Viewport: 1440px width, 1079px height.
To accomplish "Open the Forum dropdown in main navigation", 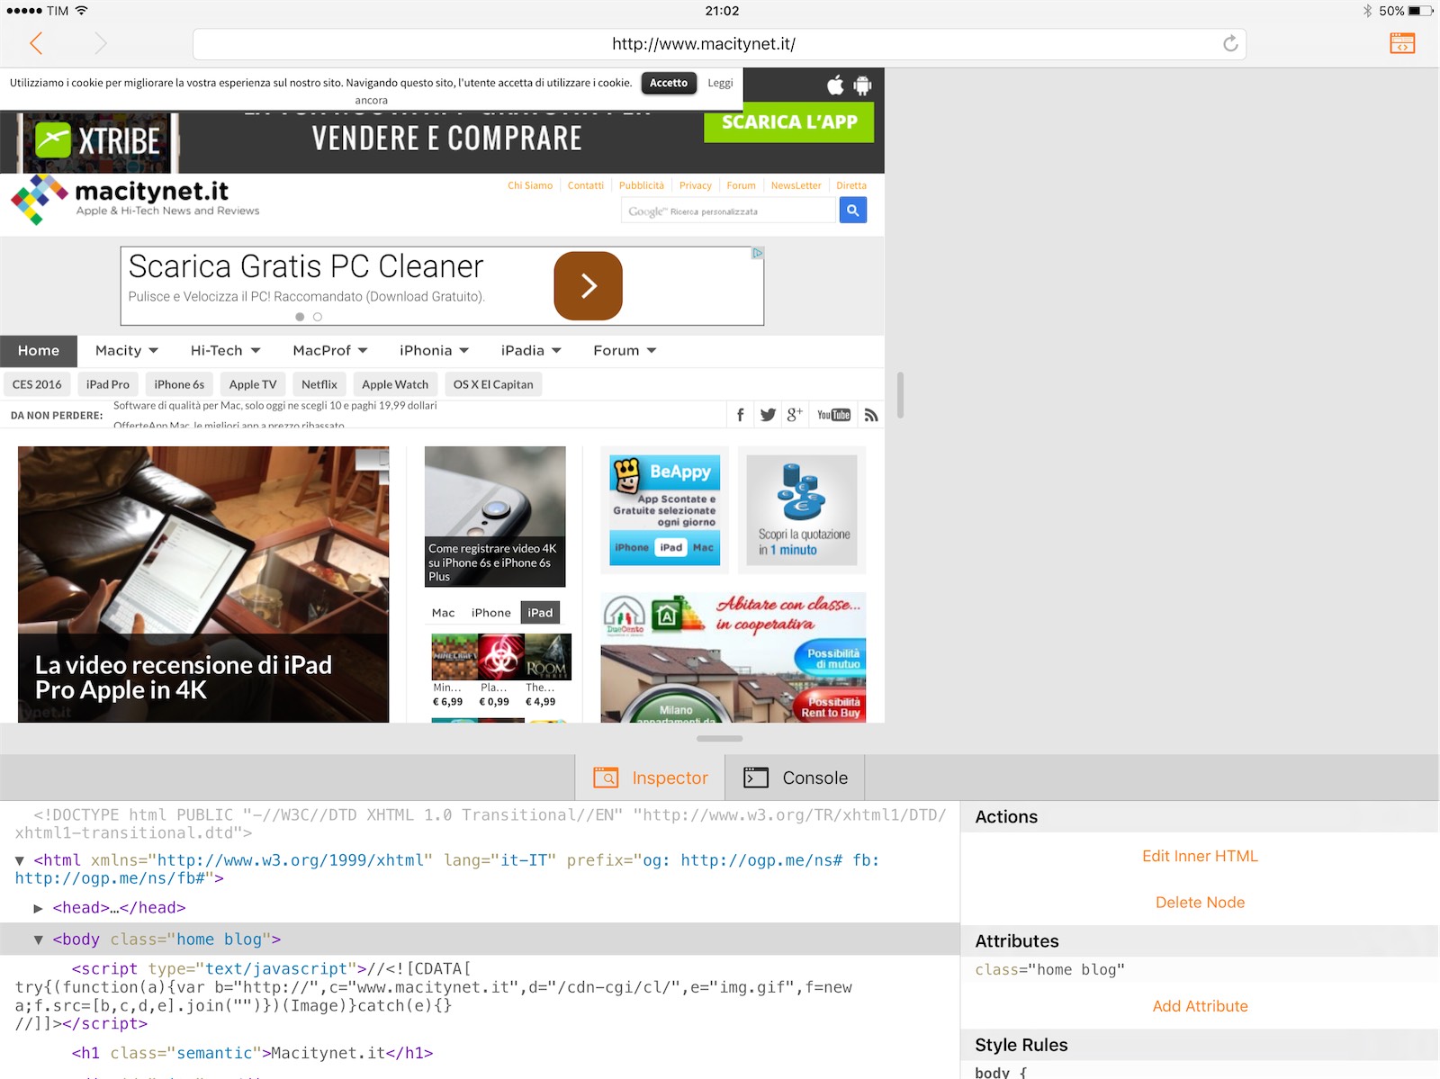I will (x=625, y=351).
